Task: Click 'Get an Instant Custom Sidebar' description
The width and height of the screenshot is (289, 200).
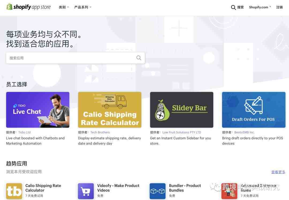Action: coord(180,141)
